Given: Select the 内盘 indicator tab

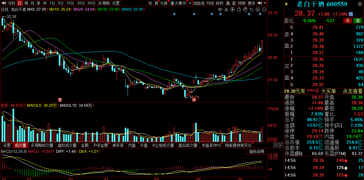Looking at the screenshot, I should pyautogui.click(x=132, y=145).
